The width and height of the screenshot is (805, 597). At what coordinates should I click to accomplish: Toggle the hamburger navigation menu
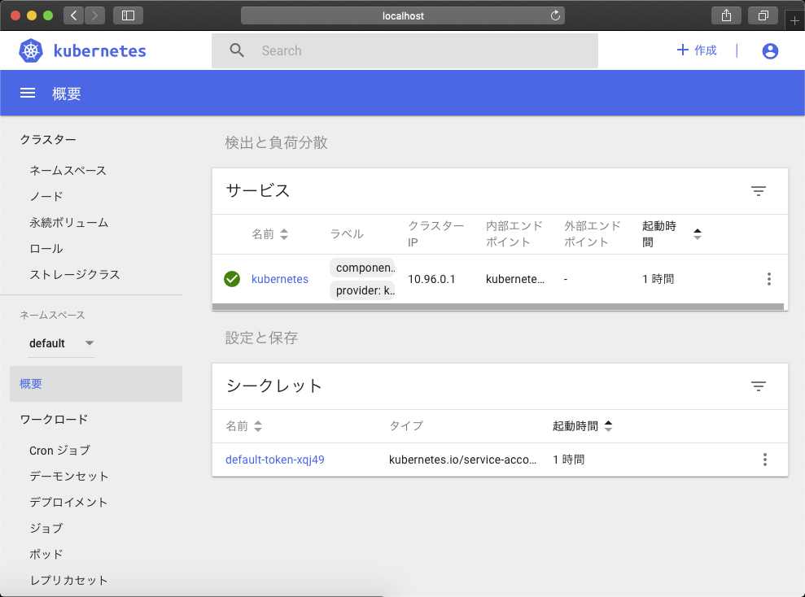point(28,93)
